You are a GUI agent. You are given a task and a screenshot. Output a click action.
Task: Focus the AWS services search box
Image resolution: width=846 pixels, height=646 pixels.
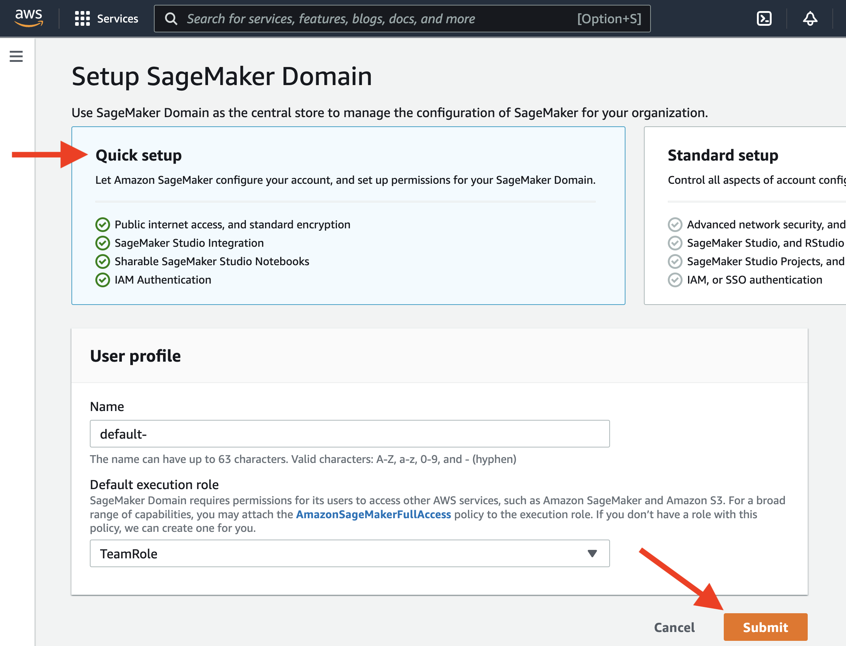(402, 19)
